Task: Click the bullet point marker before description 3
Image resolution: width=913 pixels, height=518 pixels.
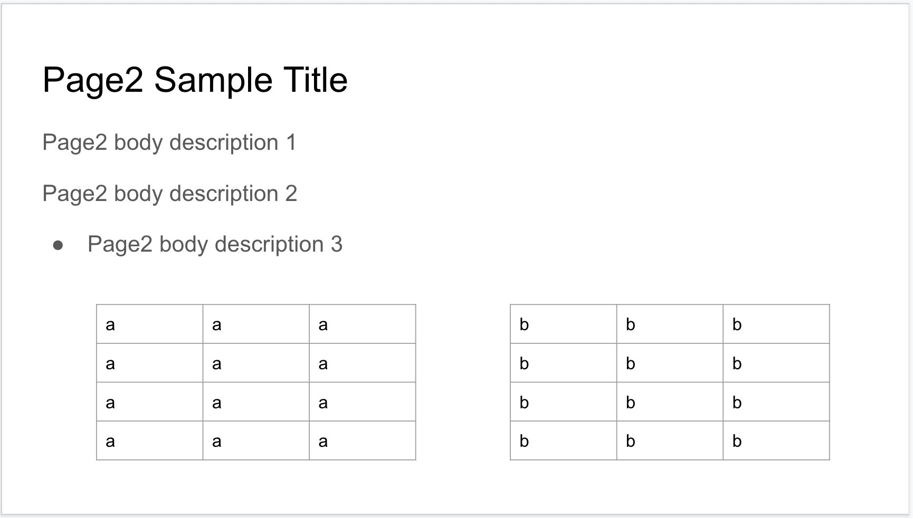Action: click(58, 245)
